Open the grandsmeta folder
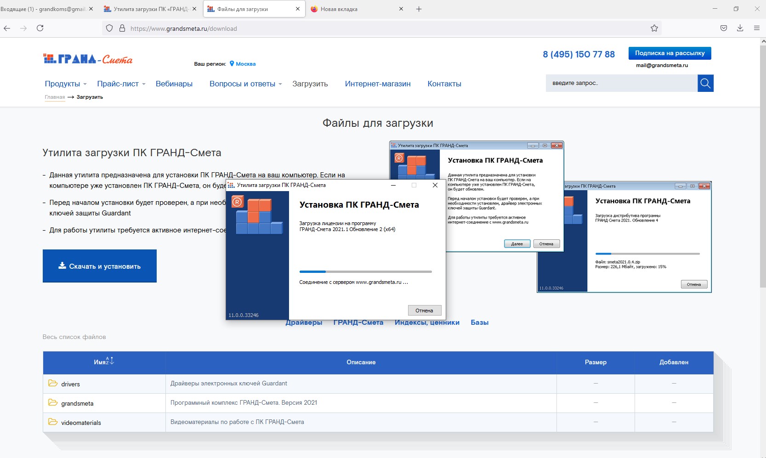Screen dimensions: 766x458 (x=77, y=403)
